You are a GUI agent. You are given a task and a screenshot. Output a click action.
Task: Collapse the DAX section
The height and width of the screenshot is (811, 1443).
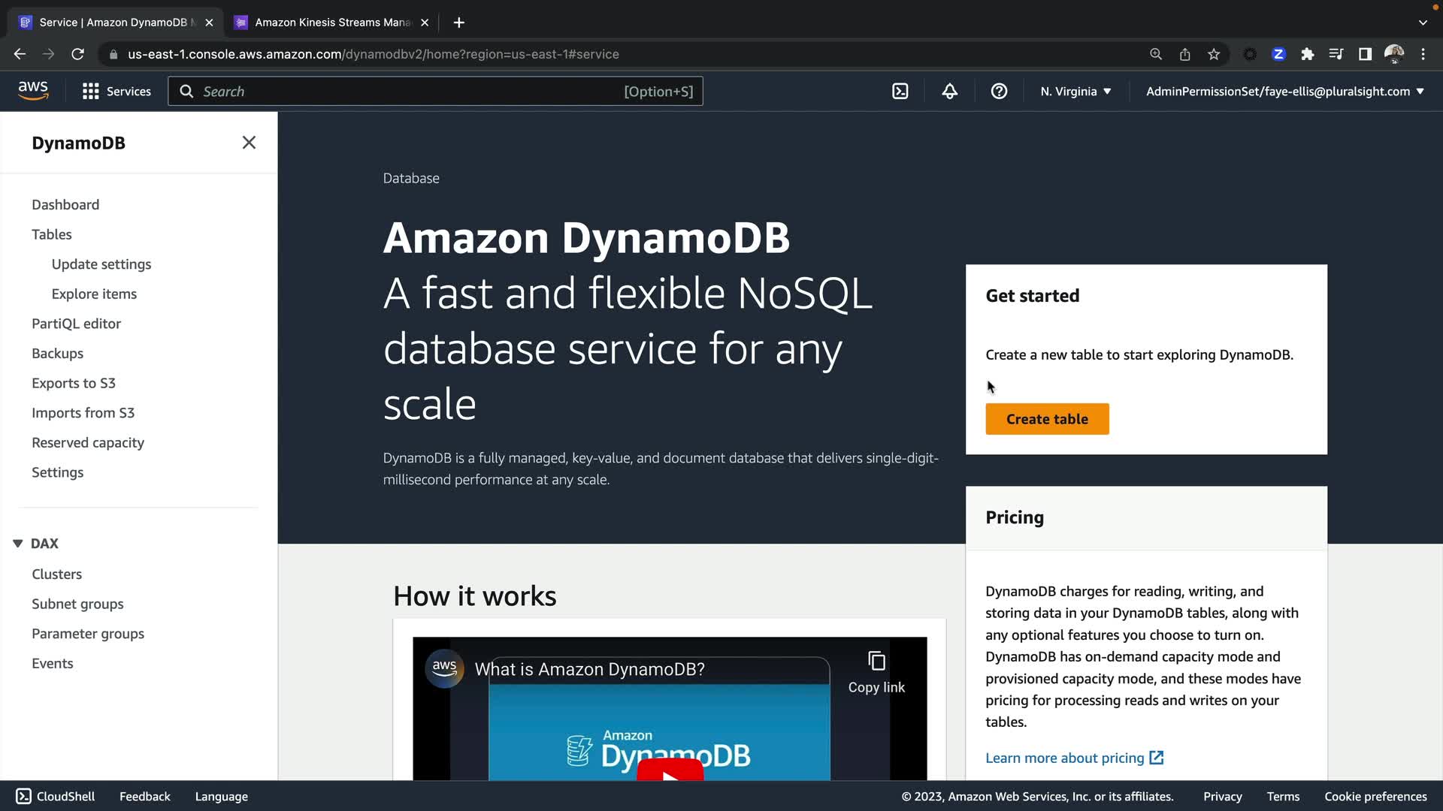(18, 544)
